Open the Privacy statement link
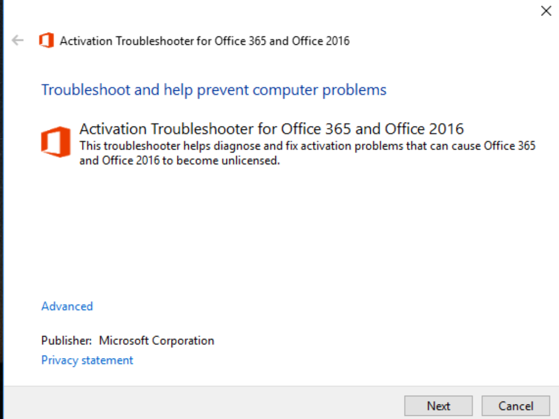The width and height of the screenshot is (559, 419). [87, 360]
